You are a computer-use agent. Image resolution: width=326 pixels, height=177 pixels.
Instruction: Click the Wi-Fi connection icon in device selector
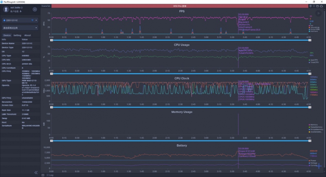click(32, 20)
